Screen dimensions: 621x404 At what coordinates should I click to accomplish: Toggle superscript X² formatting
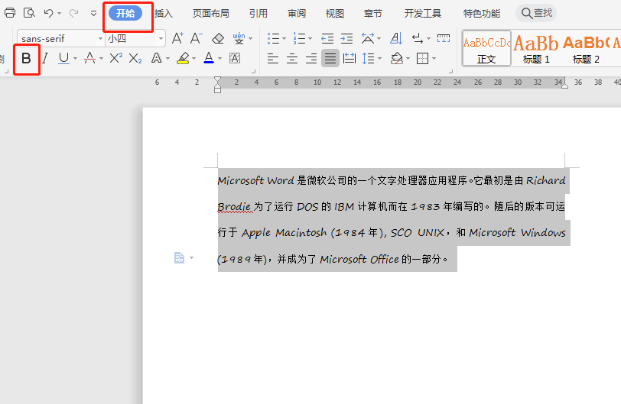pyautogui.click(x=115, y=59)
